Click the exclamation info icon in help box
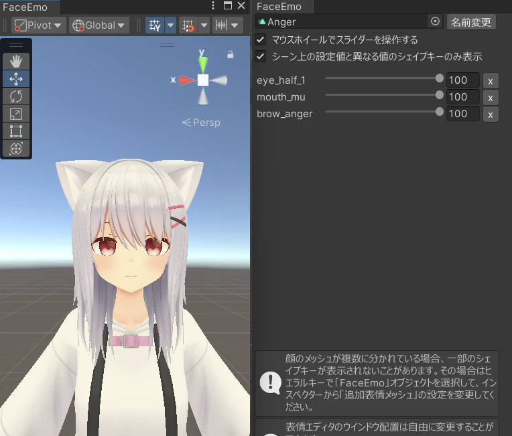 pyautogui.click(x=270, y=382)
